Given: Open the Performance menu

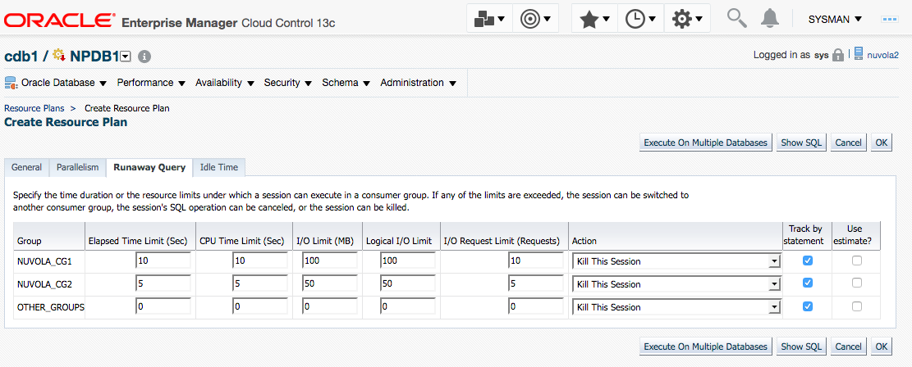Looking at the screenshot, I should 151,83.
